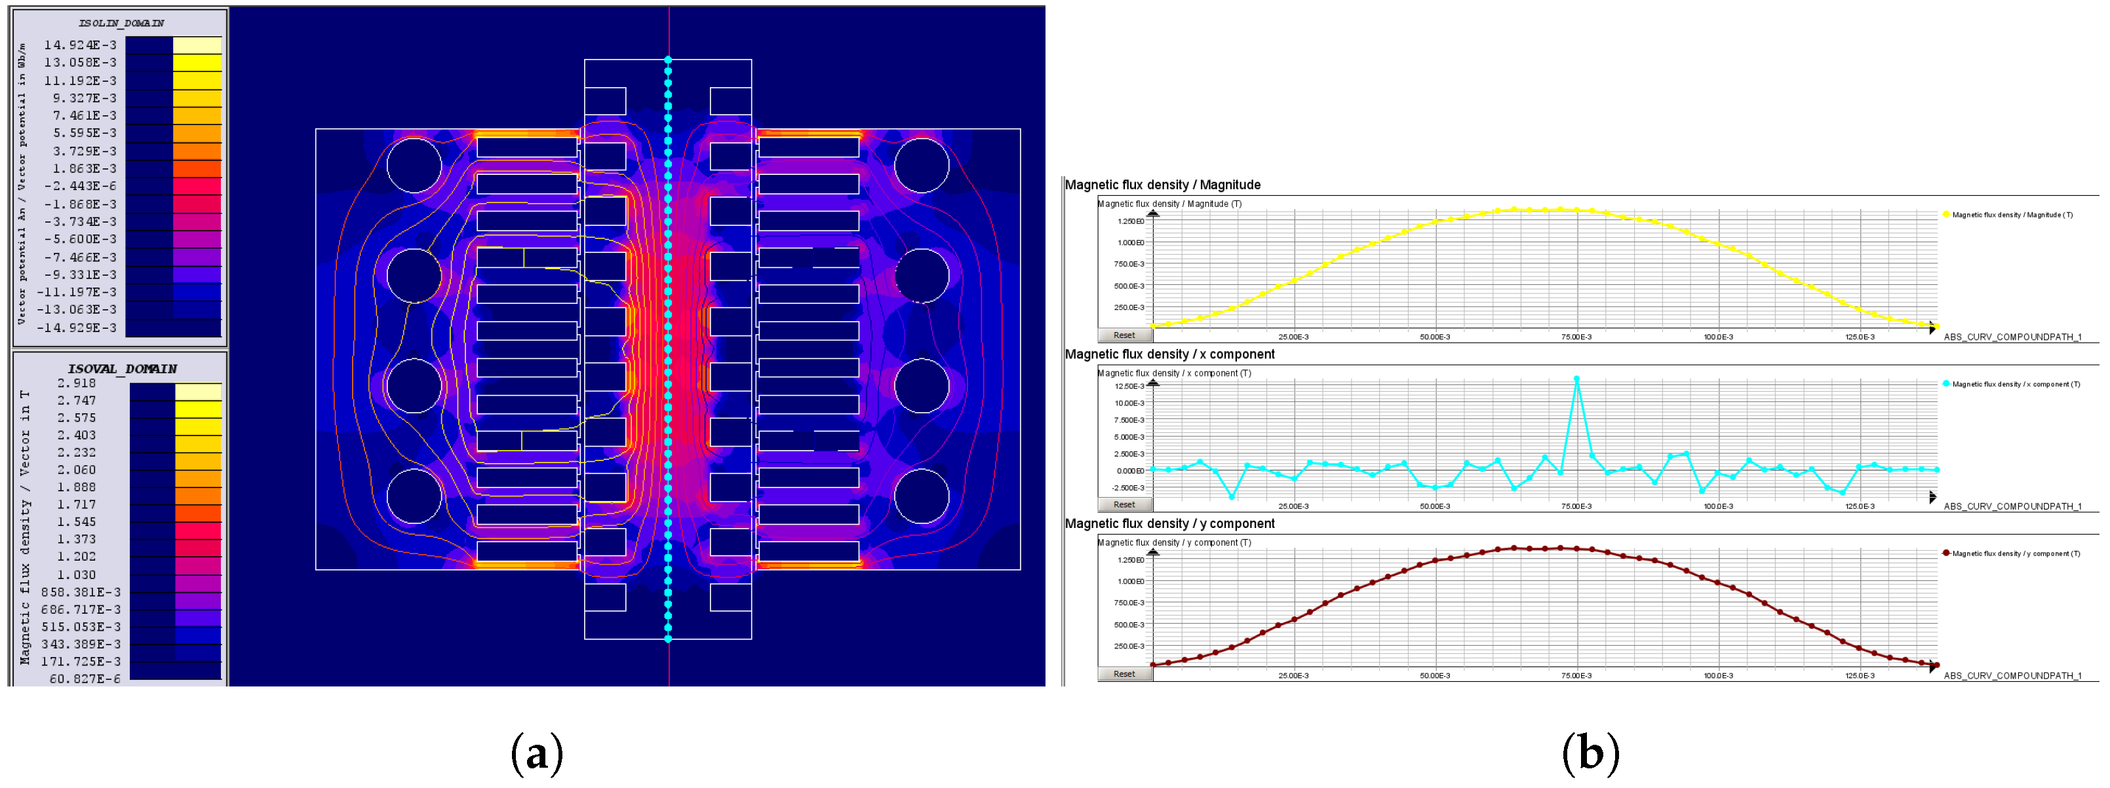Click topmost cyan path point in field map
This screenshot has height=788, width=2110.
(667, 60)
